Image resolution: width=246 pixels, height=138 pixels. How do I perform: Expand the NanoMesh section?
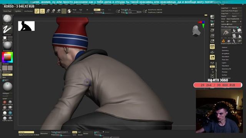pyautogui.click(x=226, y=57)
